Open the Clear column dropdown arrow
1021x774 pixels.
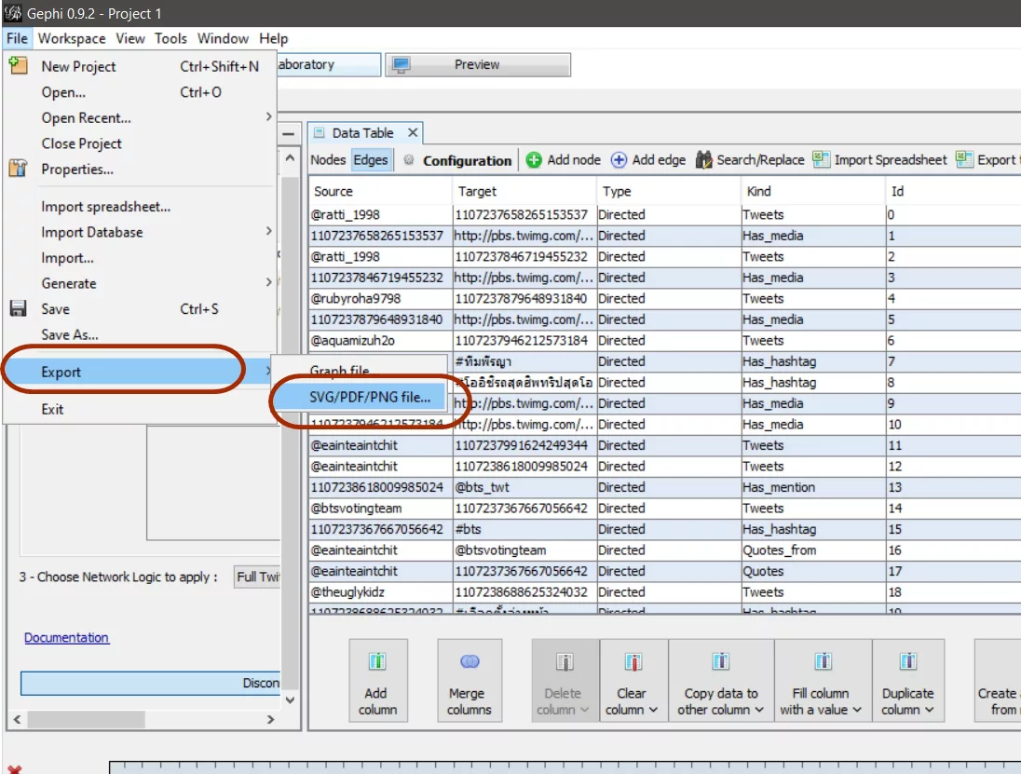click(x=653, y=711)
